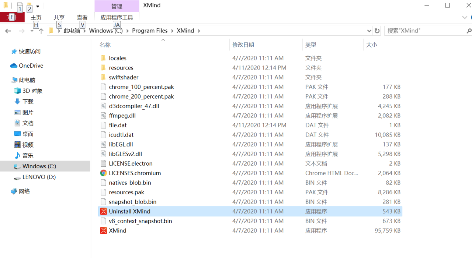This screenshot has height=258, width=472.
Task: Open the address bar history dropdown
Action: click(x=369, y=31)
